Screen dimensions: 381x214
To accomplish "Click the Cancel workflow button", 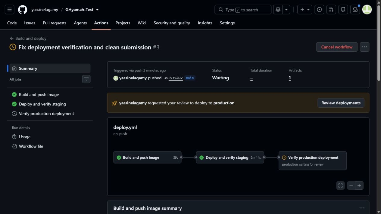I will [337, 47].
